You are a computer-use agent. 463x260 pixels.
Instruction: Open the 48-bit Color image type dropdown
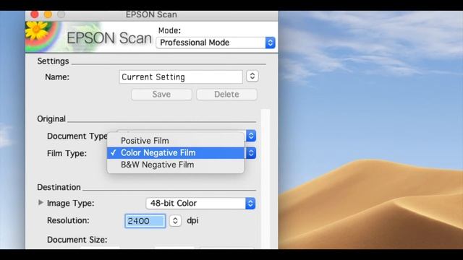click(200, 204)
